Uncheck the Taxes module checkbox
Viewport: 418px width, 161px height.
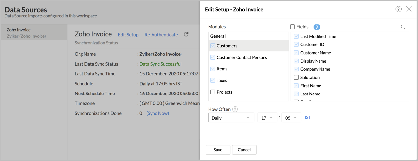coord(213,80)
